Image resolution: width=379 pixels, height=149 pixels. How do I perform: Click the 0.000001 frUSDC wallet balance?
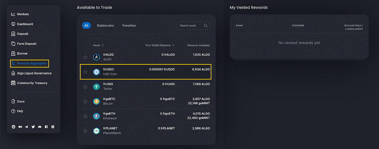pos(162,69)
